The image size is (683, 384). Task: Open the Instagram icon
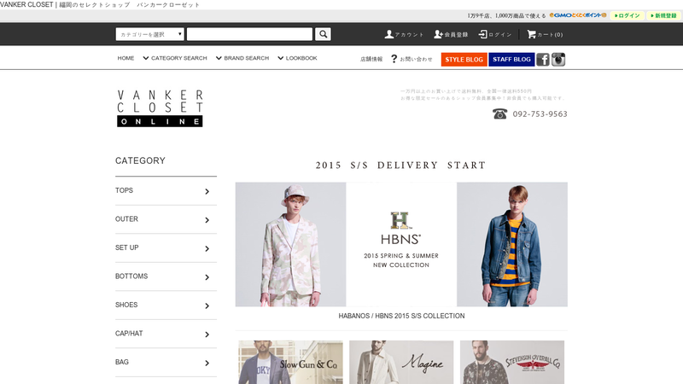pyautogui.click(x=558, y=59)
